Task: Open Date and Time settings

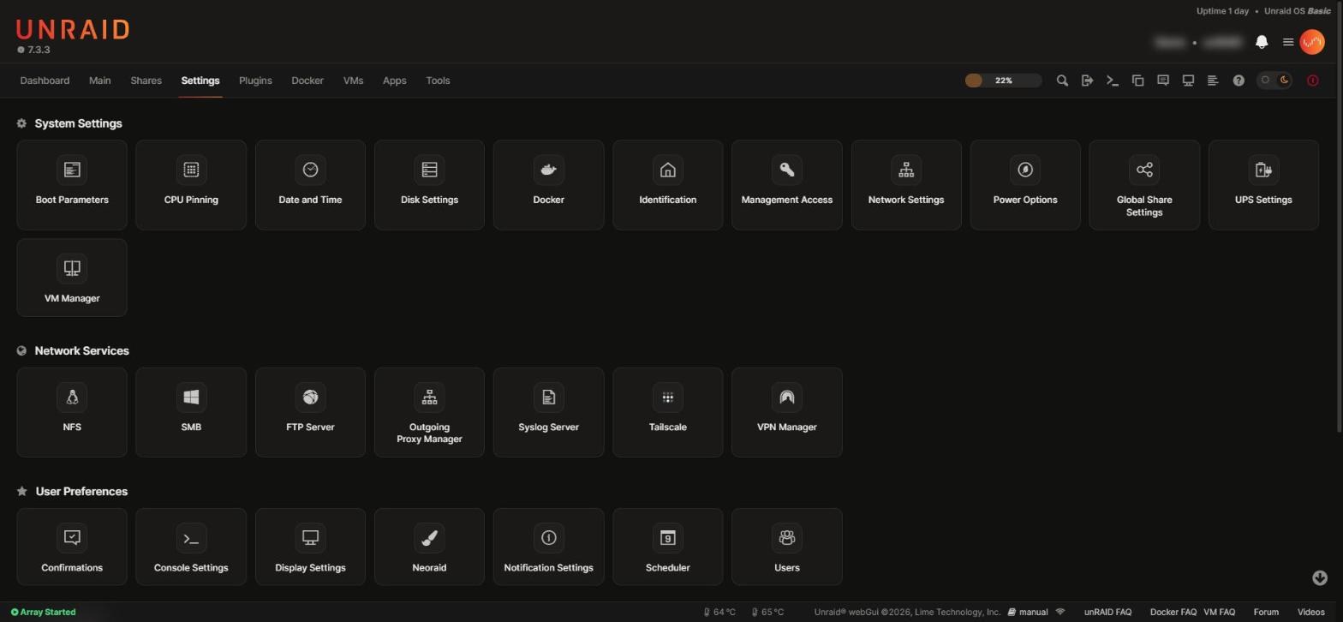Action: [x=310, y=185]
